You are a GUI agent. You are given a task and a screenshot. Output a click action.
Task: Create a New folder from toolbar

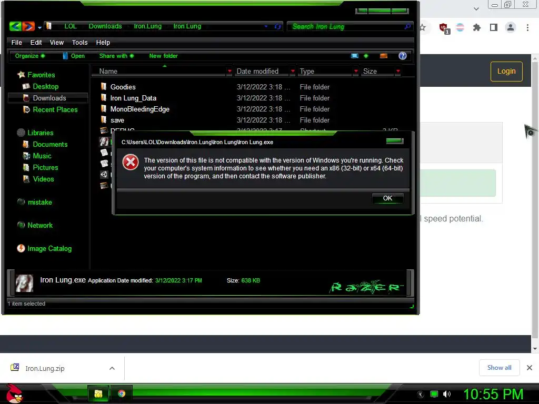(x=163, y=56)
